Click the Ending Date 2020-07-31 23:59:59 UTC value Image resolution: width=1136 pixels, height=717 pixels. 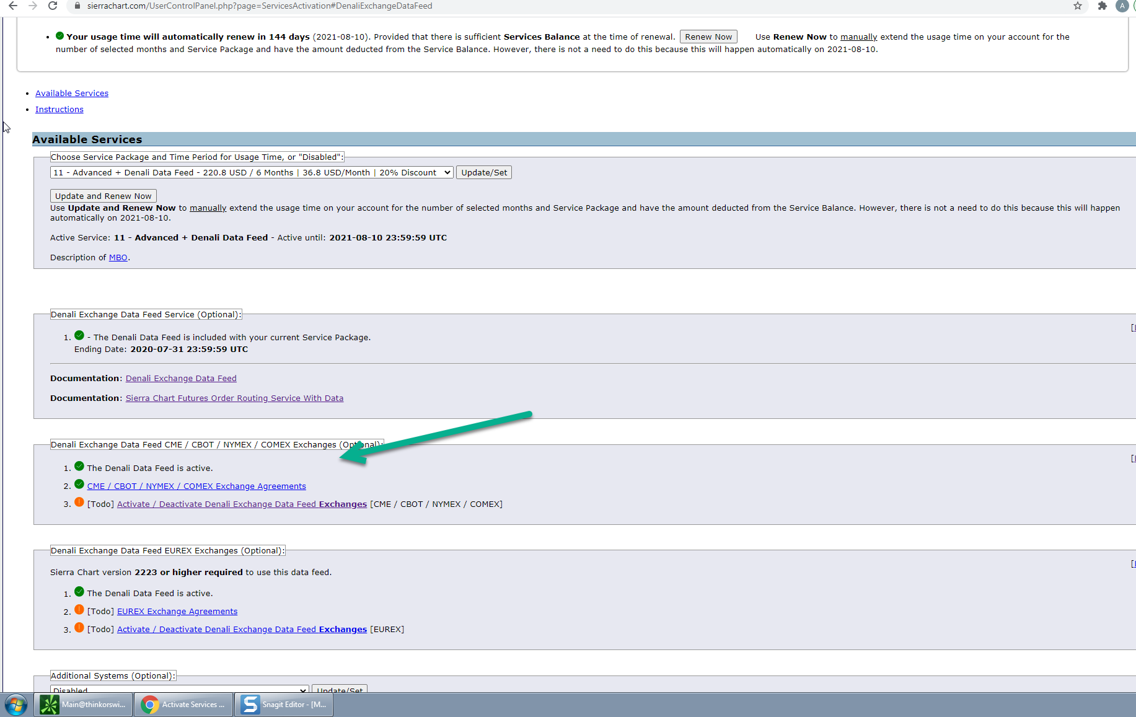[x=189, y=349]
